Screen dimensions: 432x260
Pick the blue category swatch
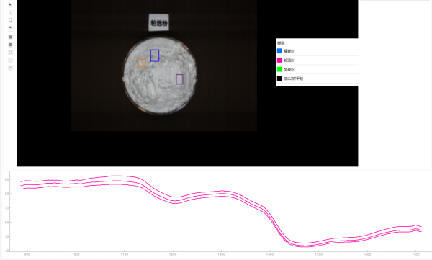tap(279, 51)
